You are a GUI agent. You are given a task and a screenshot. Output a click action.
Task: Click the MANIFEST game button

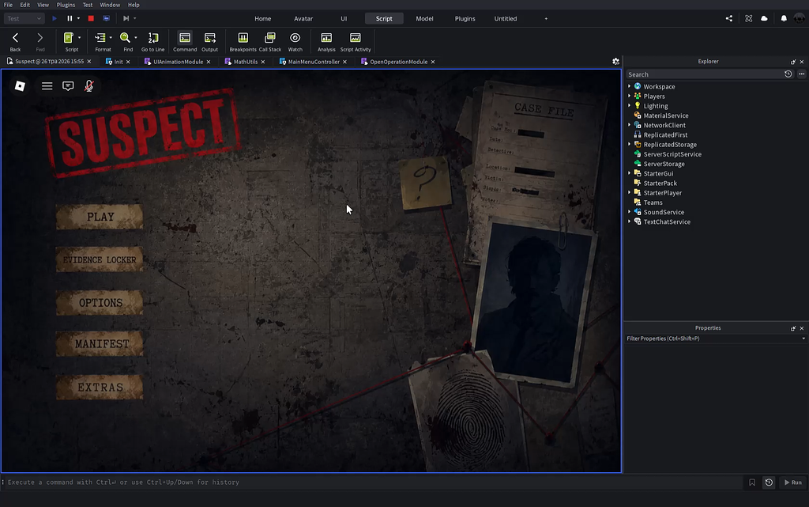[x=100, y=344]
